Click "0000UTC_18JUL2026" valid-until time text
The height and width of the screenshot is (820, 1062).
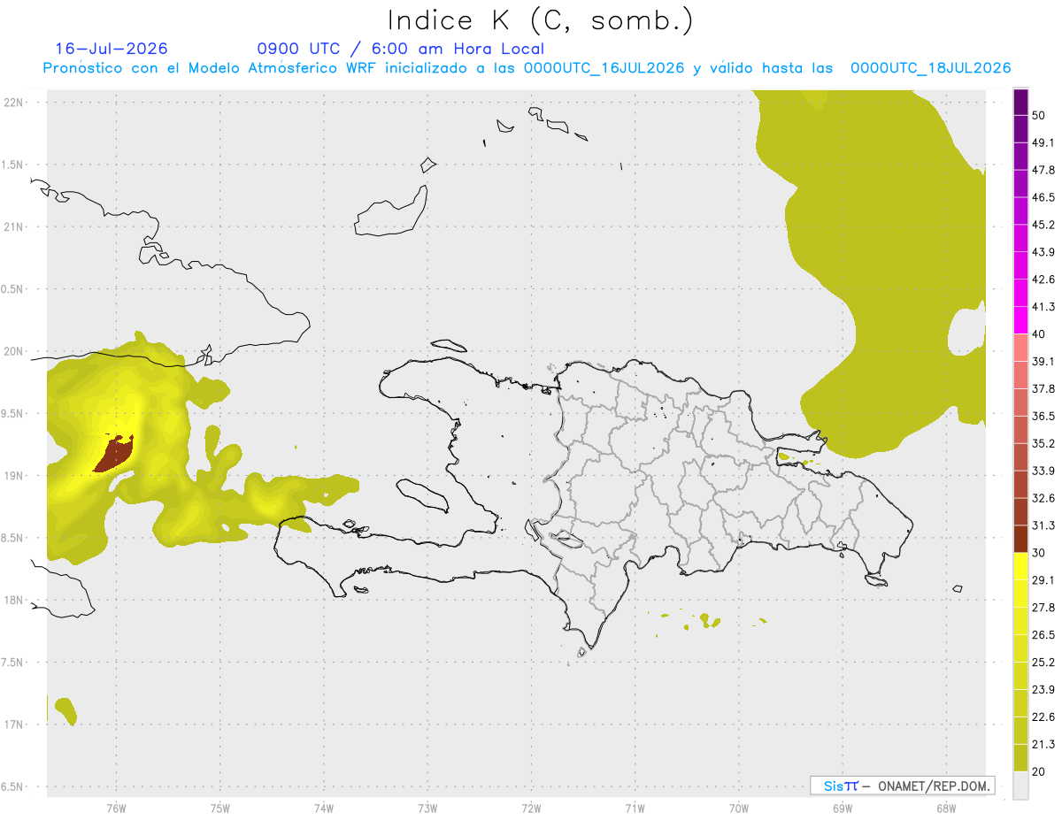coord(930,68)
